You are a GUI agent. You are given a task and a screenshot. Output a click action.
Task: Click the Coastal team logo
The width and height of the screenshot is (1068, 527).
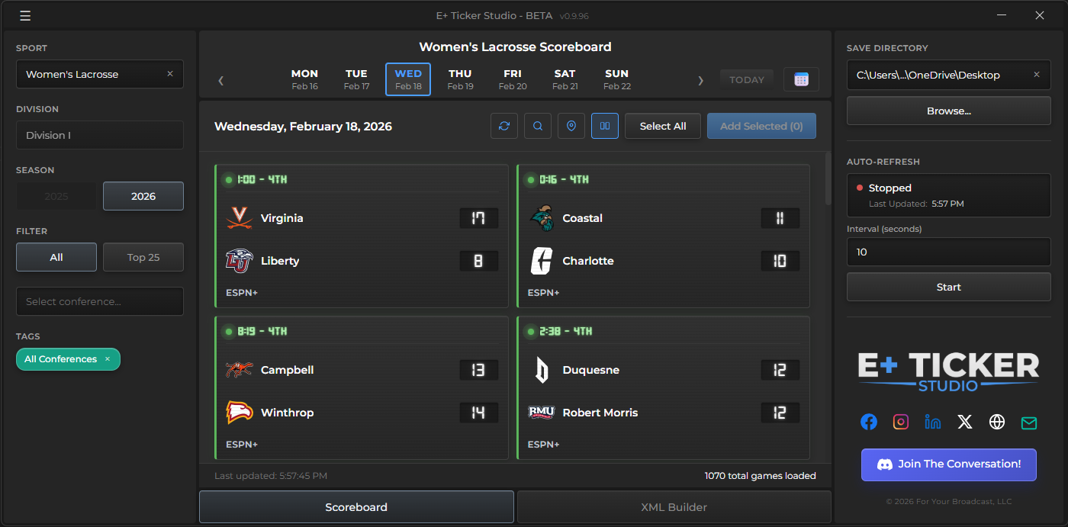pyautogui.click(x=542, y=218)
